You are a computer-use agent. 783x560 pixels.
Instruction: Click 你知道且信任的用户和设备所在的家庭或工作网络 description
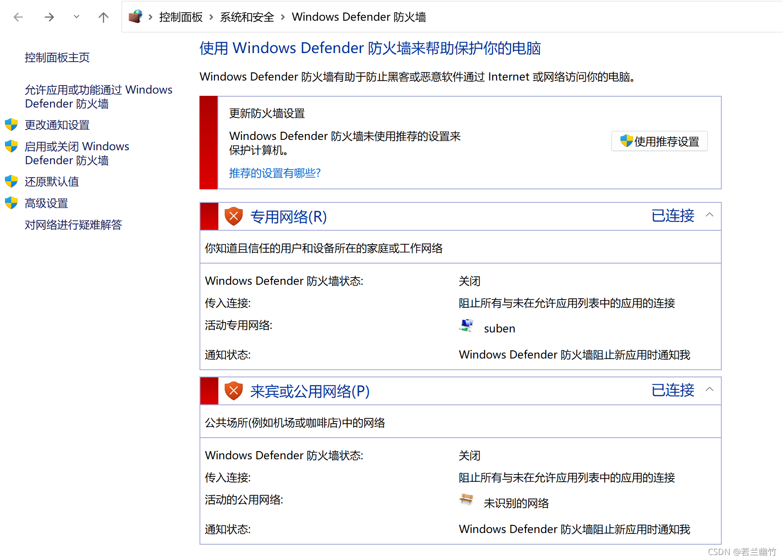pos(324,248)
